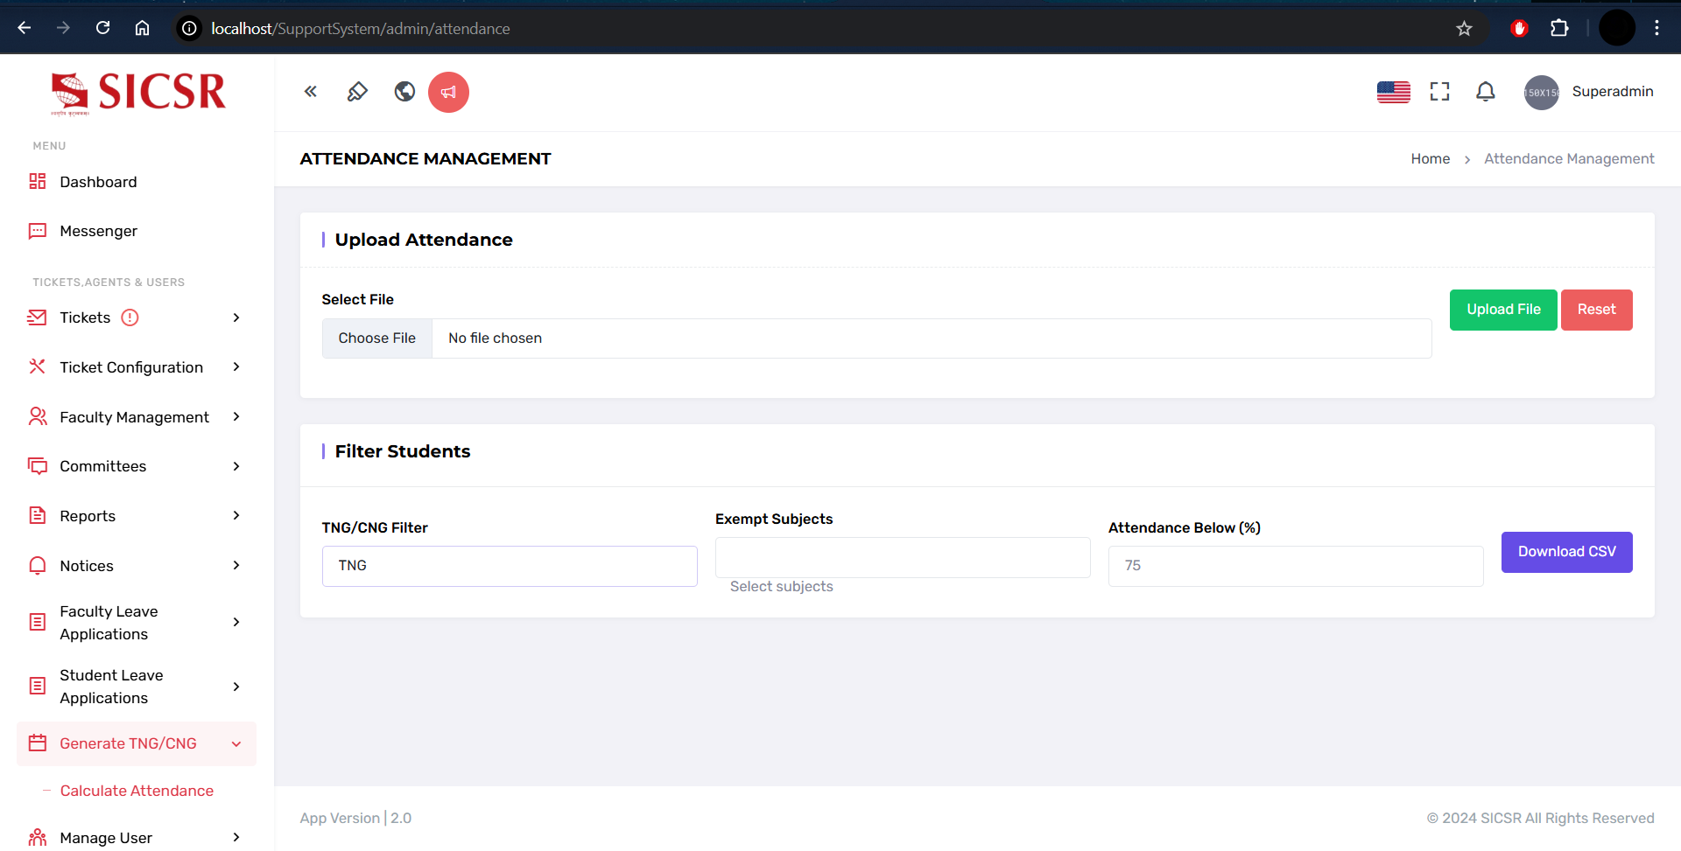This screenshot has width=1681, height=851.
Task: Expand Notices chevron
Action: [236, 565]
